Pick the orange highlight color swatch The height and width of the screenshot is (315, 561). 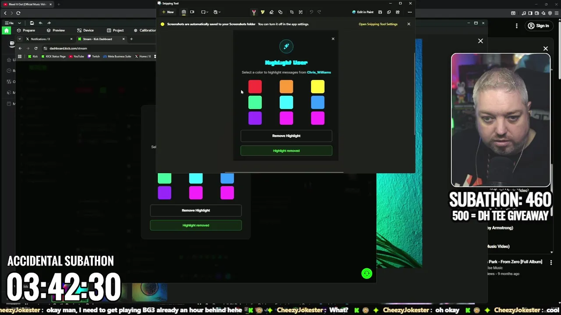286,87
